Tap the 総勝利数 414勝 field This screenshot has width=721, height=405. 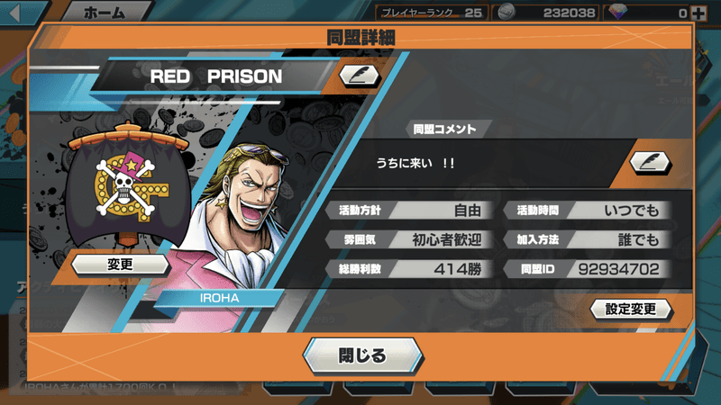(x=409, y=268)
